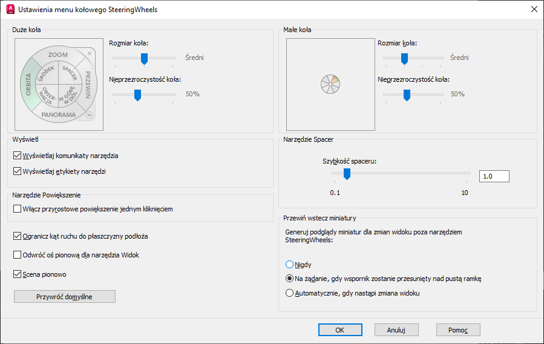This screenshot has width=544, height=344.
Task: Choose Automatycznie, gdy nastąpi zmiana widoku
Action: 289,293
